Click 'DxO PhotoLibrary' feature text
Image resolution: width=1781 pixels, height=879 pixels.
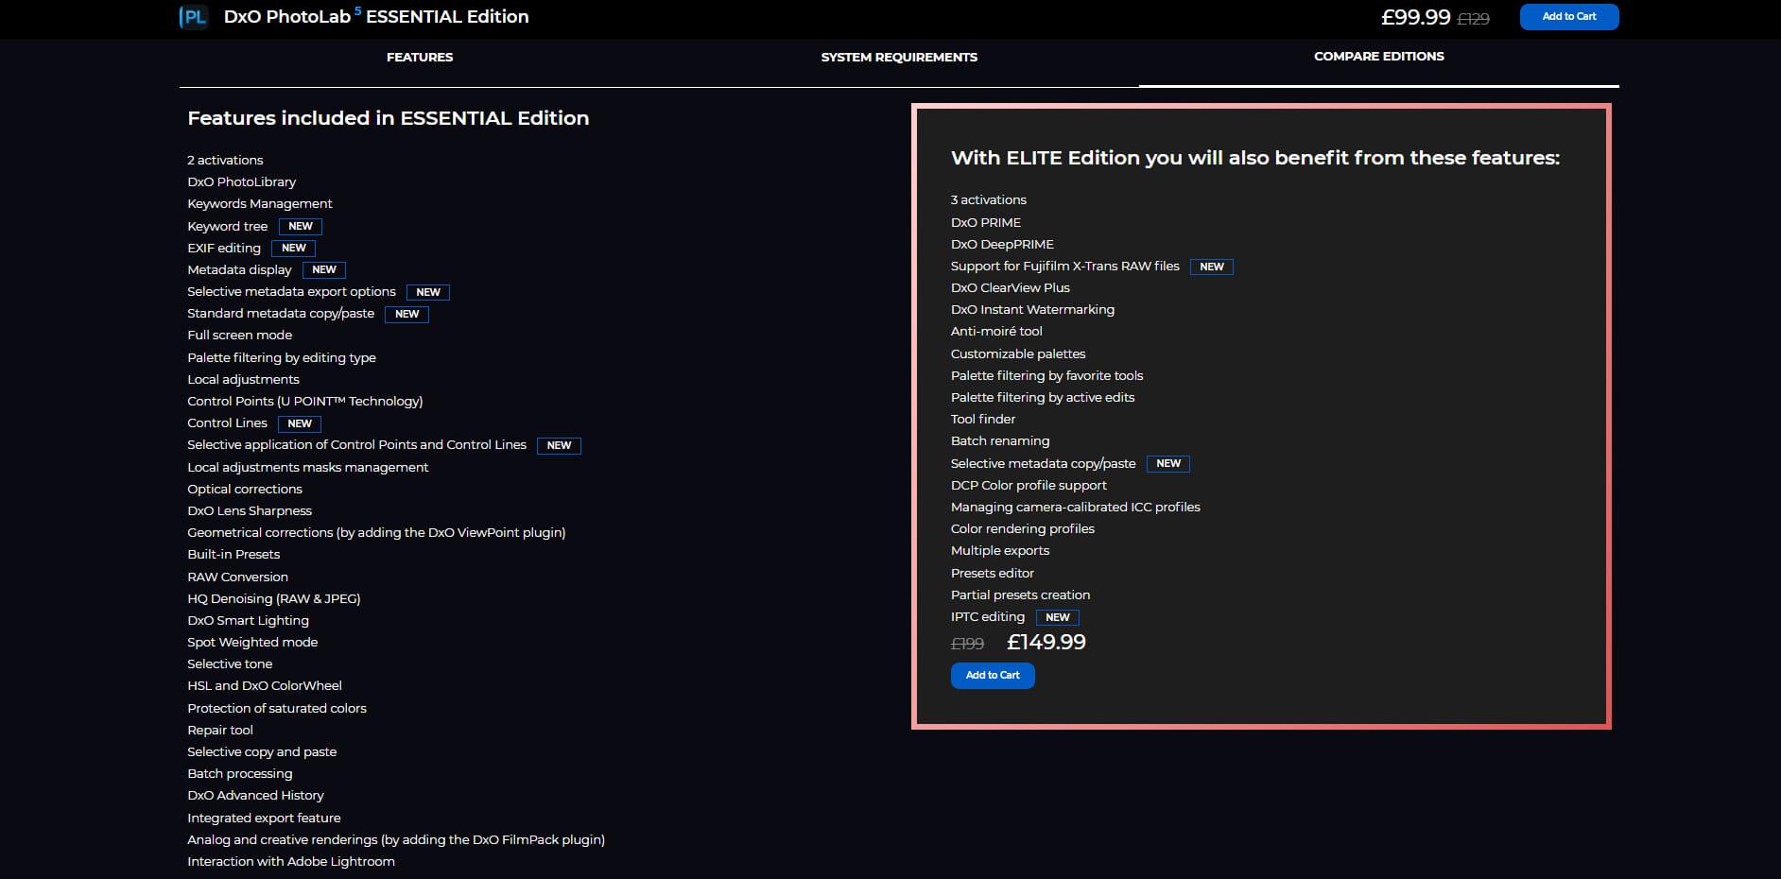(x=242, y=182)
